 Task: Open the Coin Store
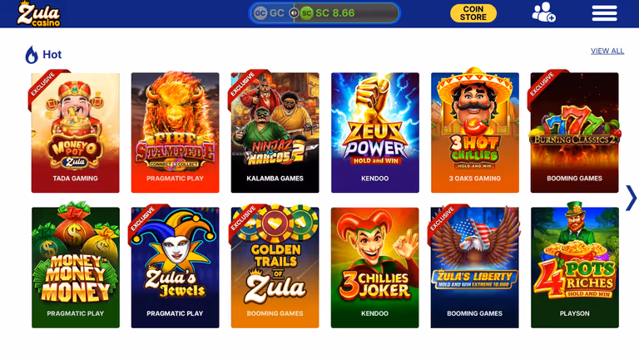[473, 13]
